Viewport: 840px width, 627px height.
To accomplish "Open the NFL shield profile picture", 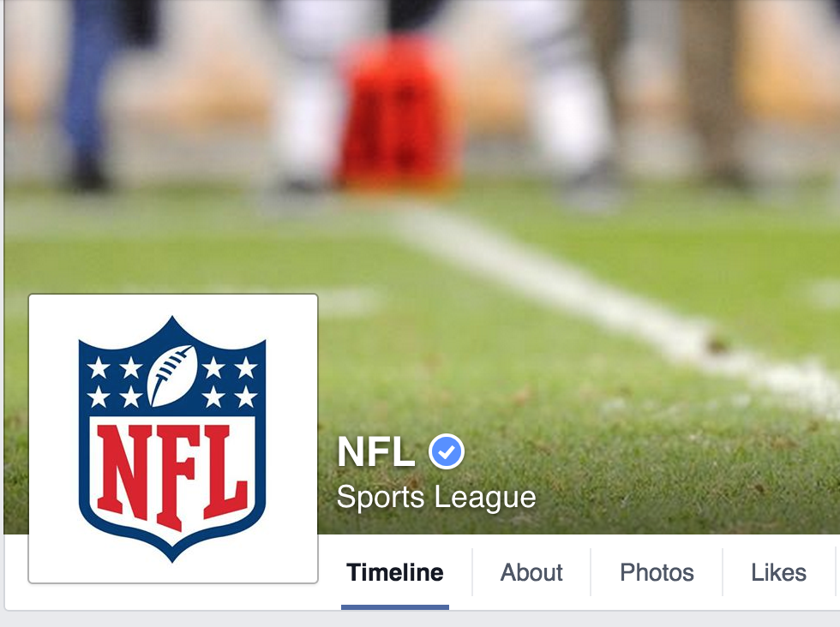I will (173, 439).
